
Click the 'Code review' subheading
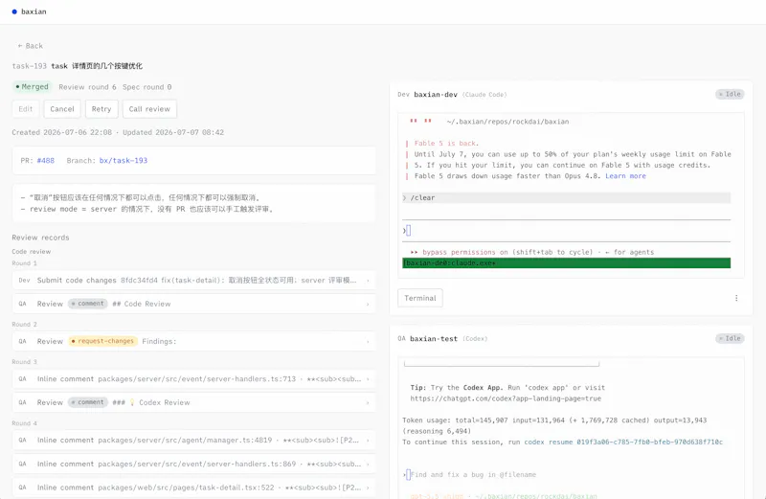(x=32, y=252)
